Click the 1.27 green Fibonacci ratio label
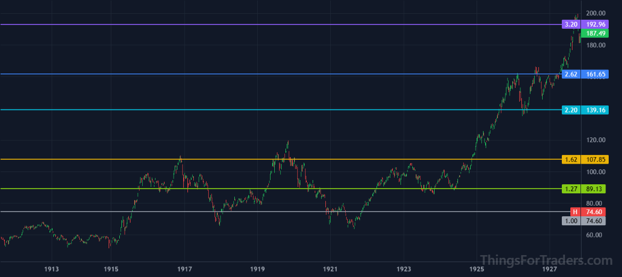Screen dimensions: 622x277 click(571, 189)
